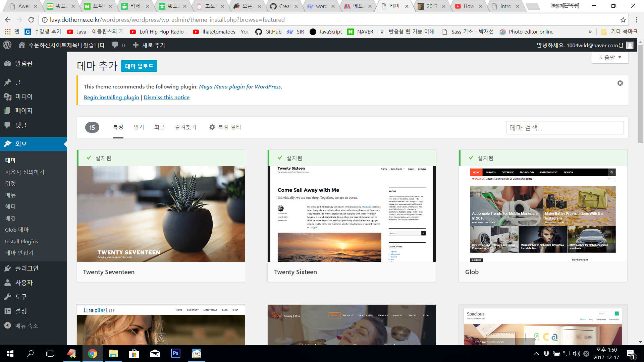Open the 특성 필터 feature filter
This screenshot has width=644, height=362.
click(x=225, y=127)
